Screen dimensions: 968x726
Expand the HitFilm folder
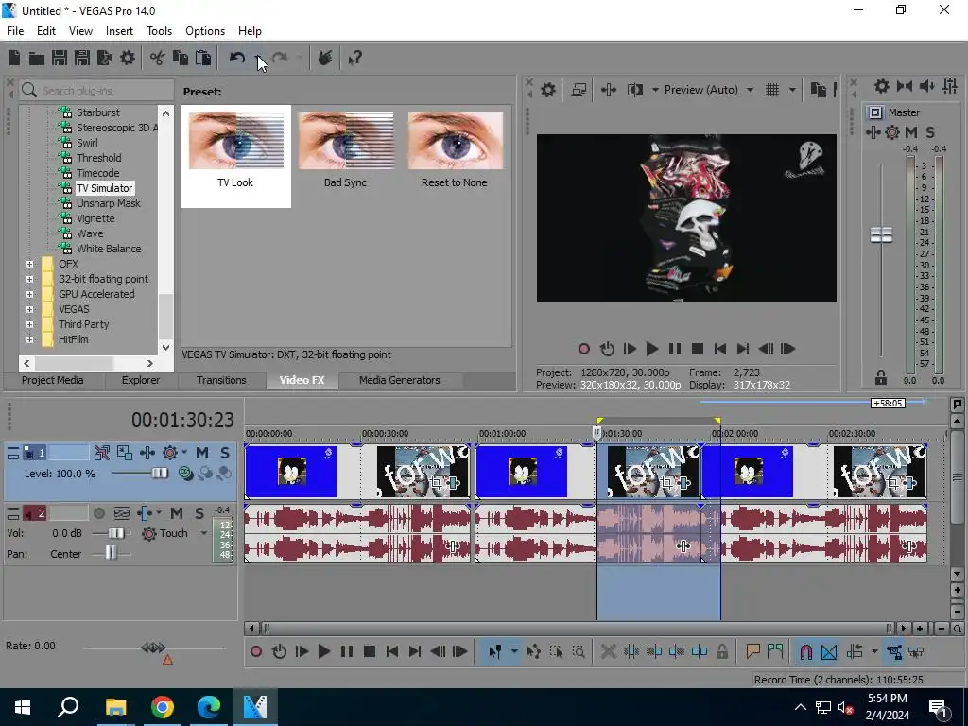[29, 339]
